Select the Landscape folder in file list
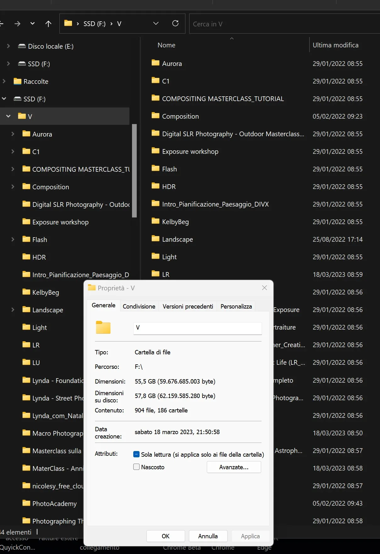380x554 pixels. (177, 239)
